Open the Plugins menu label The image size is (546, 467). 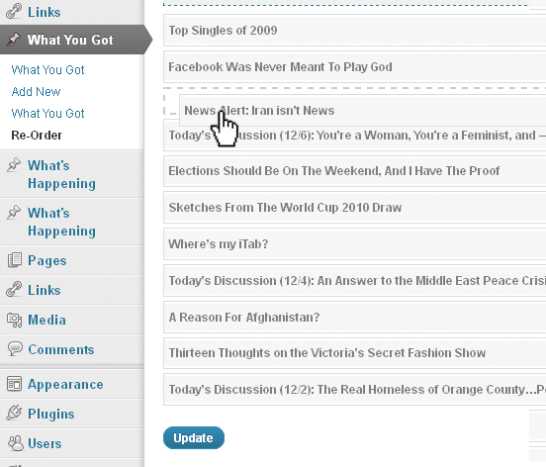[51, 414]
